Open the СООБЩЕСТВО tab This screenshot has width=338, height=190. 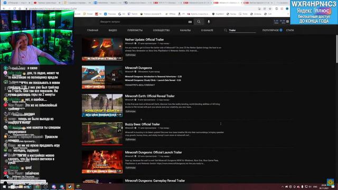[x=161, y=31]
